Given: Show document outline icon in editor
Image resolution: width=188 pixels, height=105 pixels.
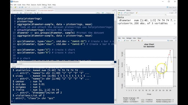Looking at the screenshot, I should point(115,13).
